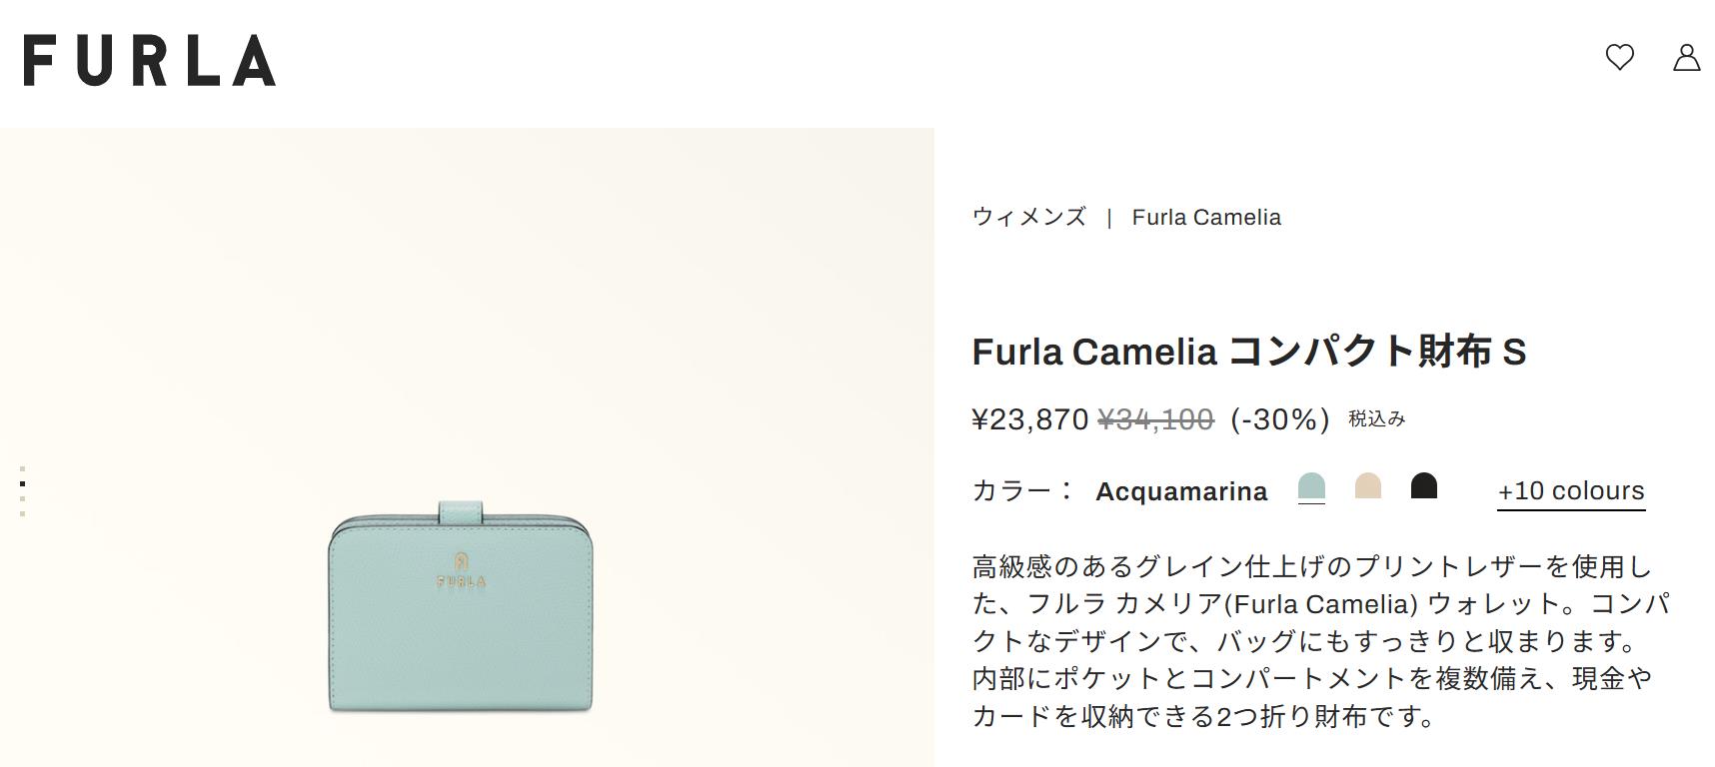Screen dimensions: 1715x767
Task: Expand the +10 colours list
Action: tap(1570, 491)
